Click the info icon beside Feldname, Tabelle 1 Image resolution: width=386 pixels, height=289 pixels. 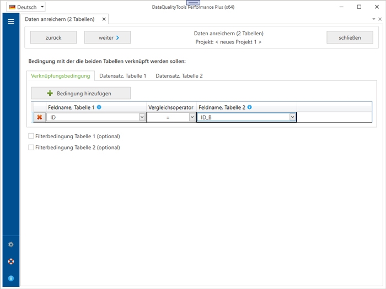tap(99, 107)
